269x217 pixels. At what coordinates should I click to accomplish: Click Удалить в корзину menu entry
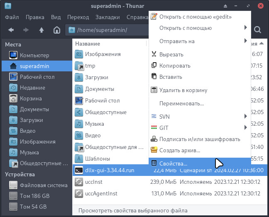click(x=183, y=90)
